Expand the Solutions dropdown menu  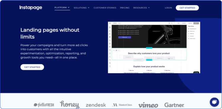(82, 8)
